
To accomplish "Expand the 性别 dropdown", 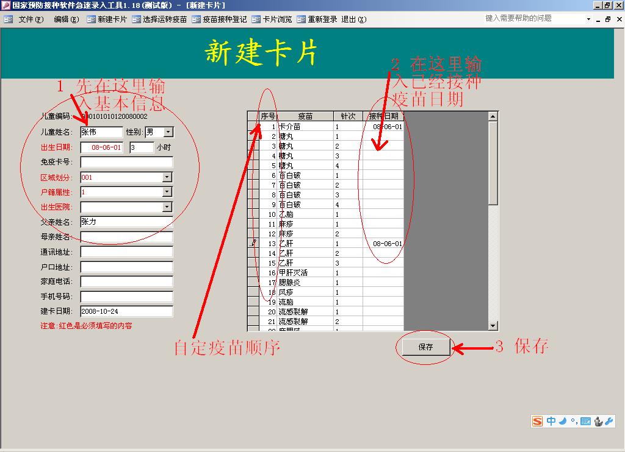I will pyautogui.click(x=168, y=132).
